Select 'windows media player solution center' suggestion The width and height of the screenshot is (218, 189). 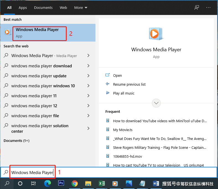click(x=40, y=128)
